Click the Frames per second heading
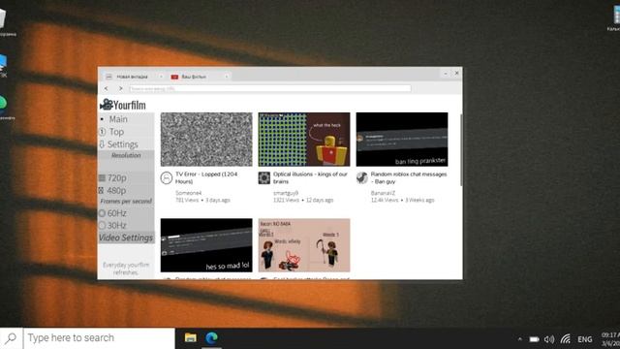The height and width of the screenshot is (349, 620). [126, 202]
